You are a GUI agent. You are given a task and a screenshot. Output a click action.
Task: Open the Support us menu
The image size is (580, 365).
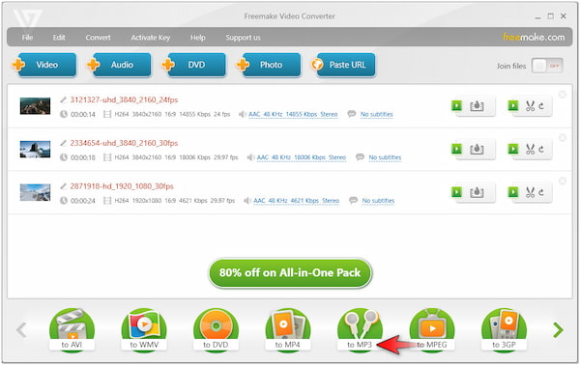(x=243, y=38)
